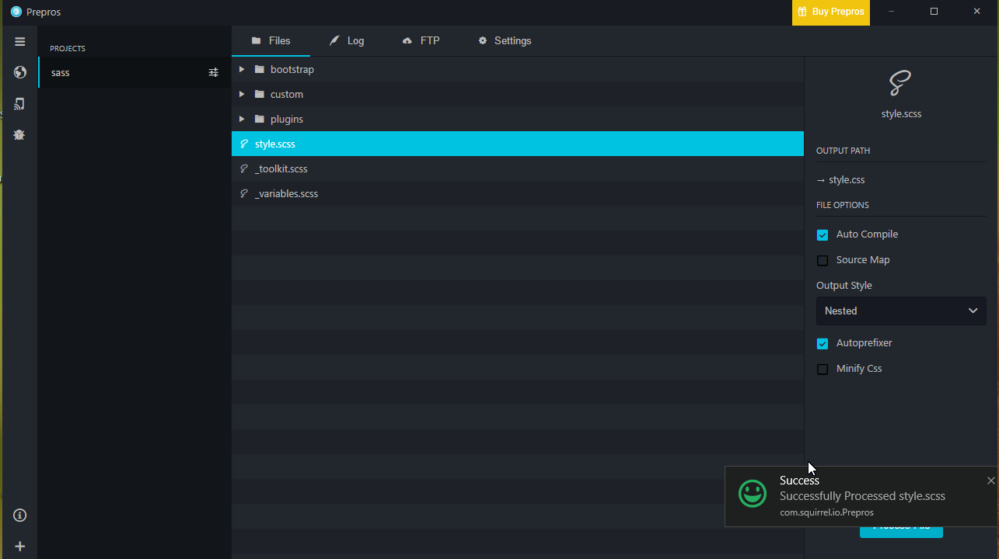The width and height of the screenshot is (999, 559).
Task: Enable Source Map checkbox
Action: click(823, 260)
